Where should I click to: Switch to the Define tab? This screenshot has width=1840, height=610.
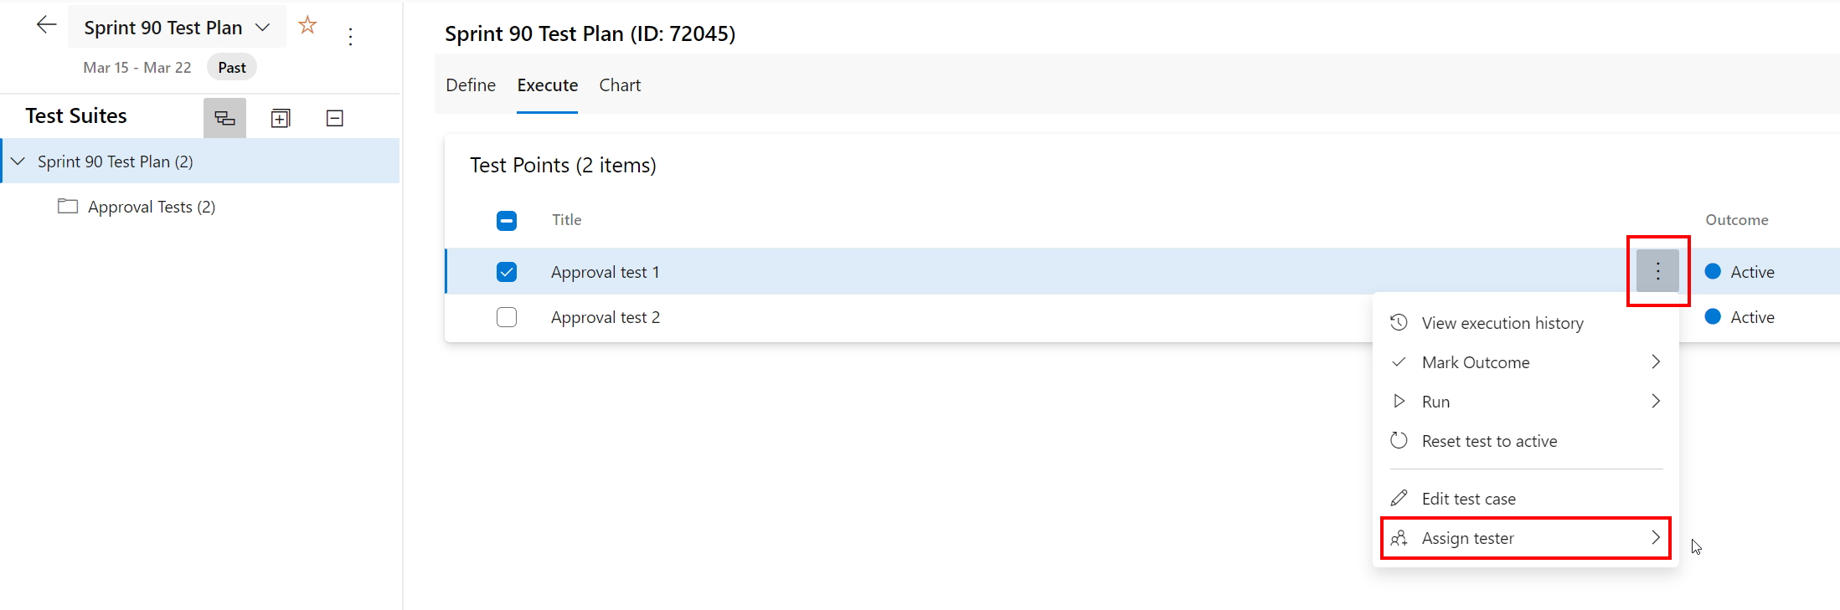tap(471, 85)
